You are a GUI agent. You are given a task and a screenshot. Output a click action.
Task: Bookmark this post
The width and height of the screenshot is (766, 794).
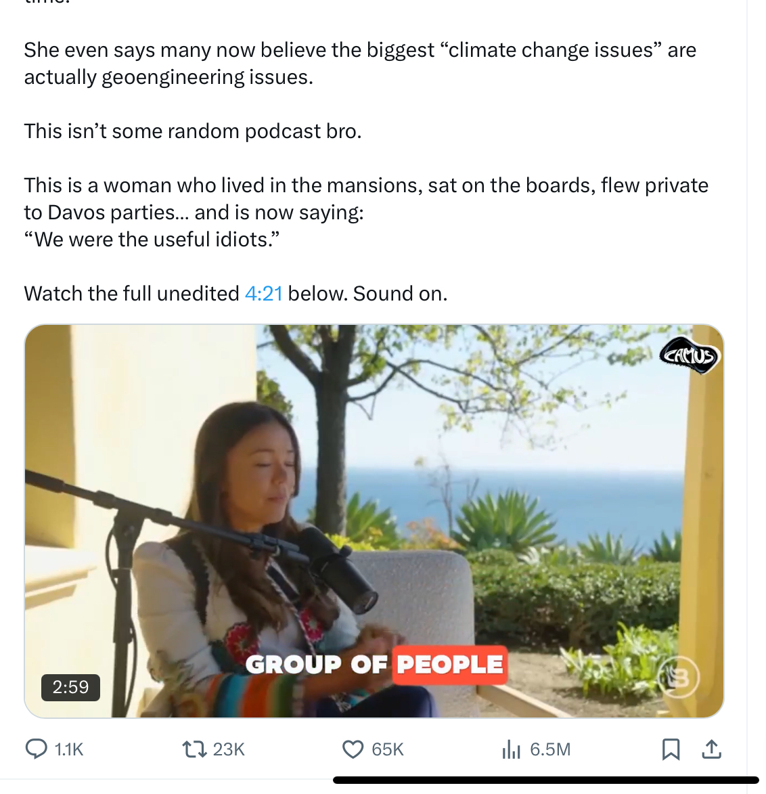tap(671, 749)
